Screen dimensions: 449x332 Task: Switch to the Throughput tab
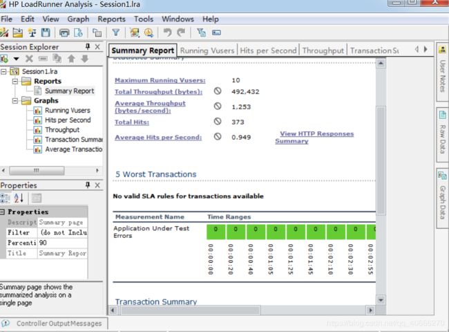(x=323, y=50)
